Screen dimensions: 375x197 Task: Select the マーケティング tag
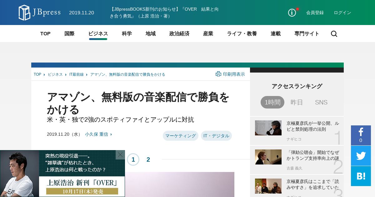tap(181, 136)
